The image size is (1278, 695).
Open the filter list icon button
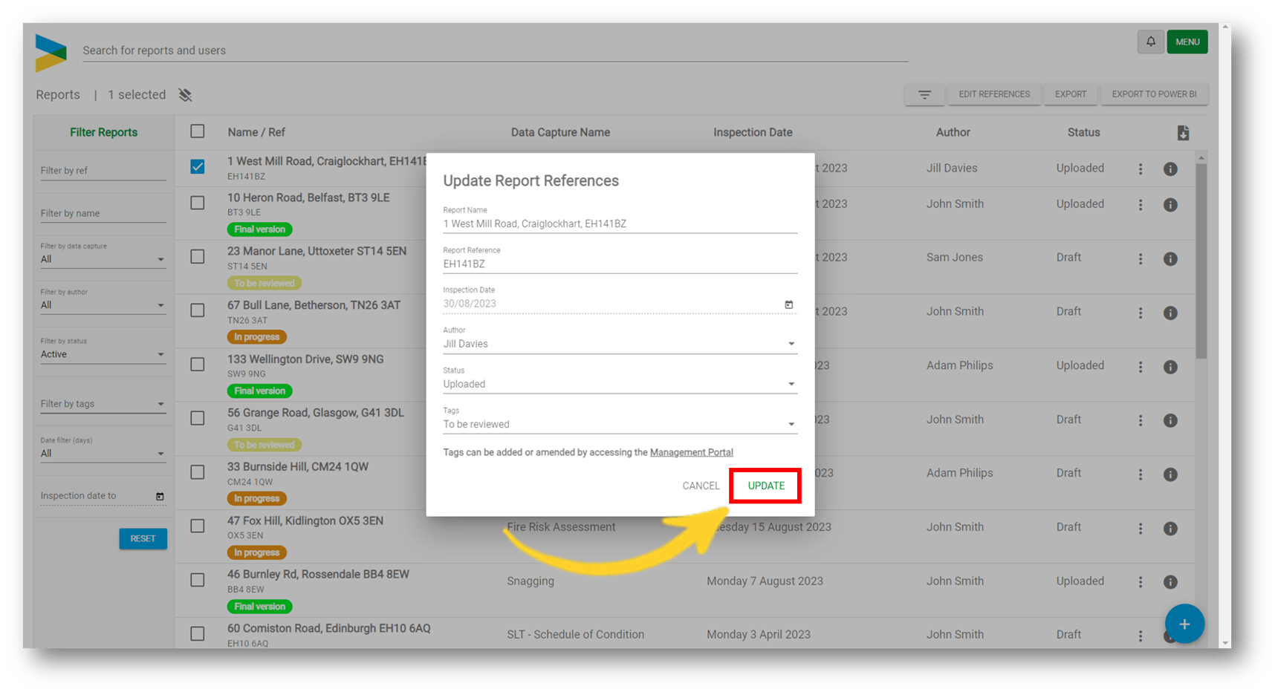[x=924, y=94]
